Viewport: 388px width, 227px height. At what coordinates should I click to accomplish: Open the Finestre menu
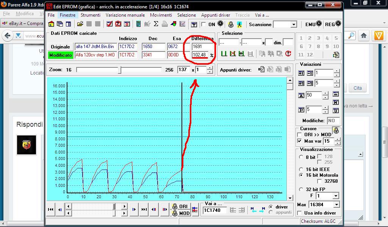pos(67,15)
